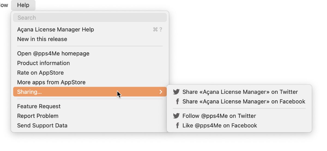Choose More apps from AppStore
This screenshot has height=151, width=327.
click(90, 82)
